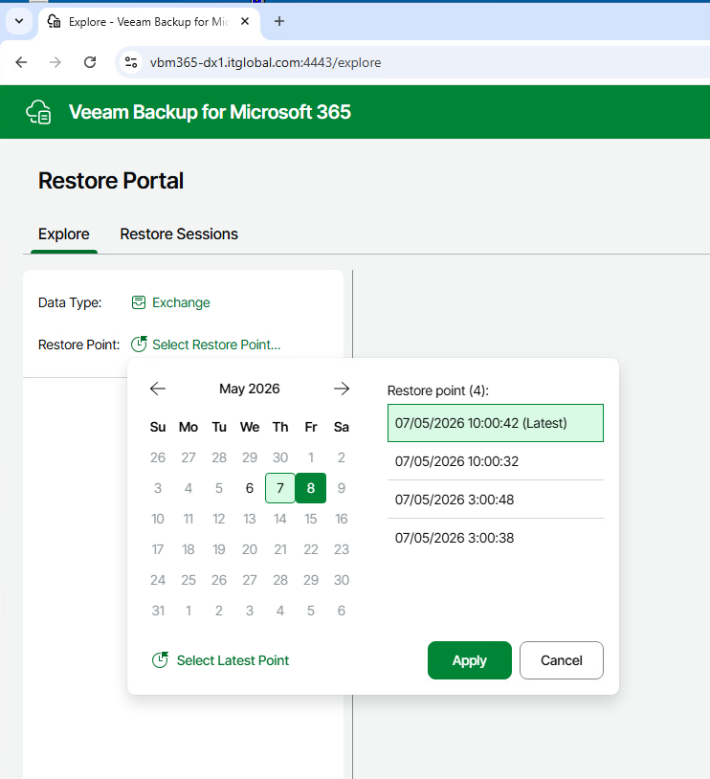Go to the next month in the calendar

342,389
